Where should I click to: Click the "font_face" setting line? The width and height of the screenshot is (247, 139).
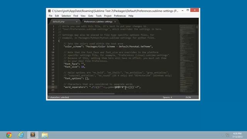pos(74,64)
